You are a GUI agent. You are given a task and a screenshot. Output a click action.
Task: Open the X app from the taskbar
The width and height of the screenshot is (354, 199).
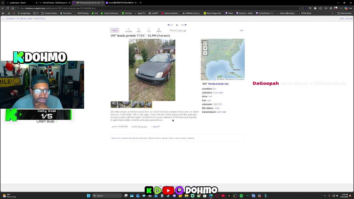click(x=229, y=196)
